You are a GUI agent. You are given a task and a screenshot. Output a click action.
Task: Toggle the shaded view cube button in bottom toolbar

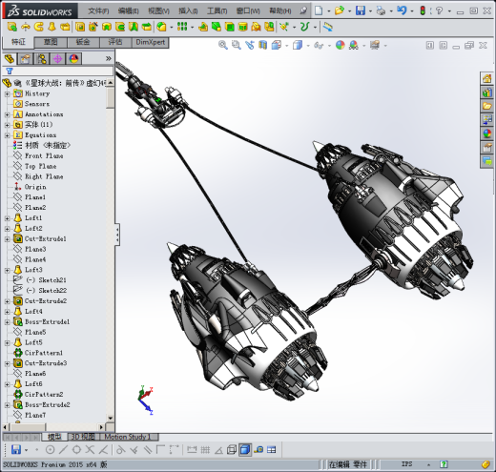(x=245, y=449)
